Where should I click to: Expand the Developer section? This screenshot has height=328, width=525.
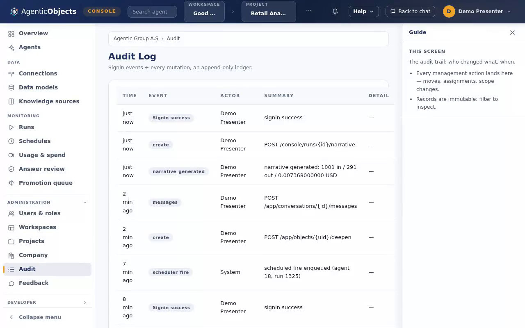(x=85, y=303)
